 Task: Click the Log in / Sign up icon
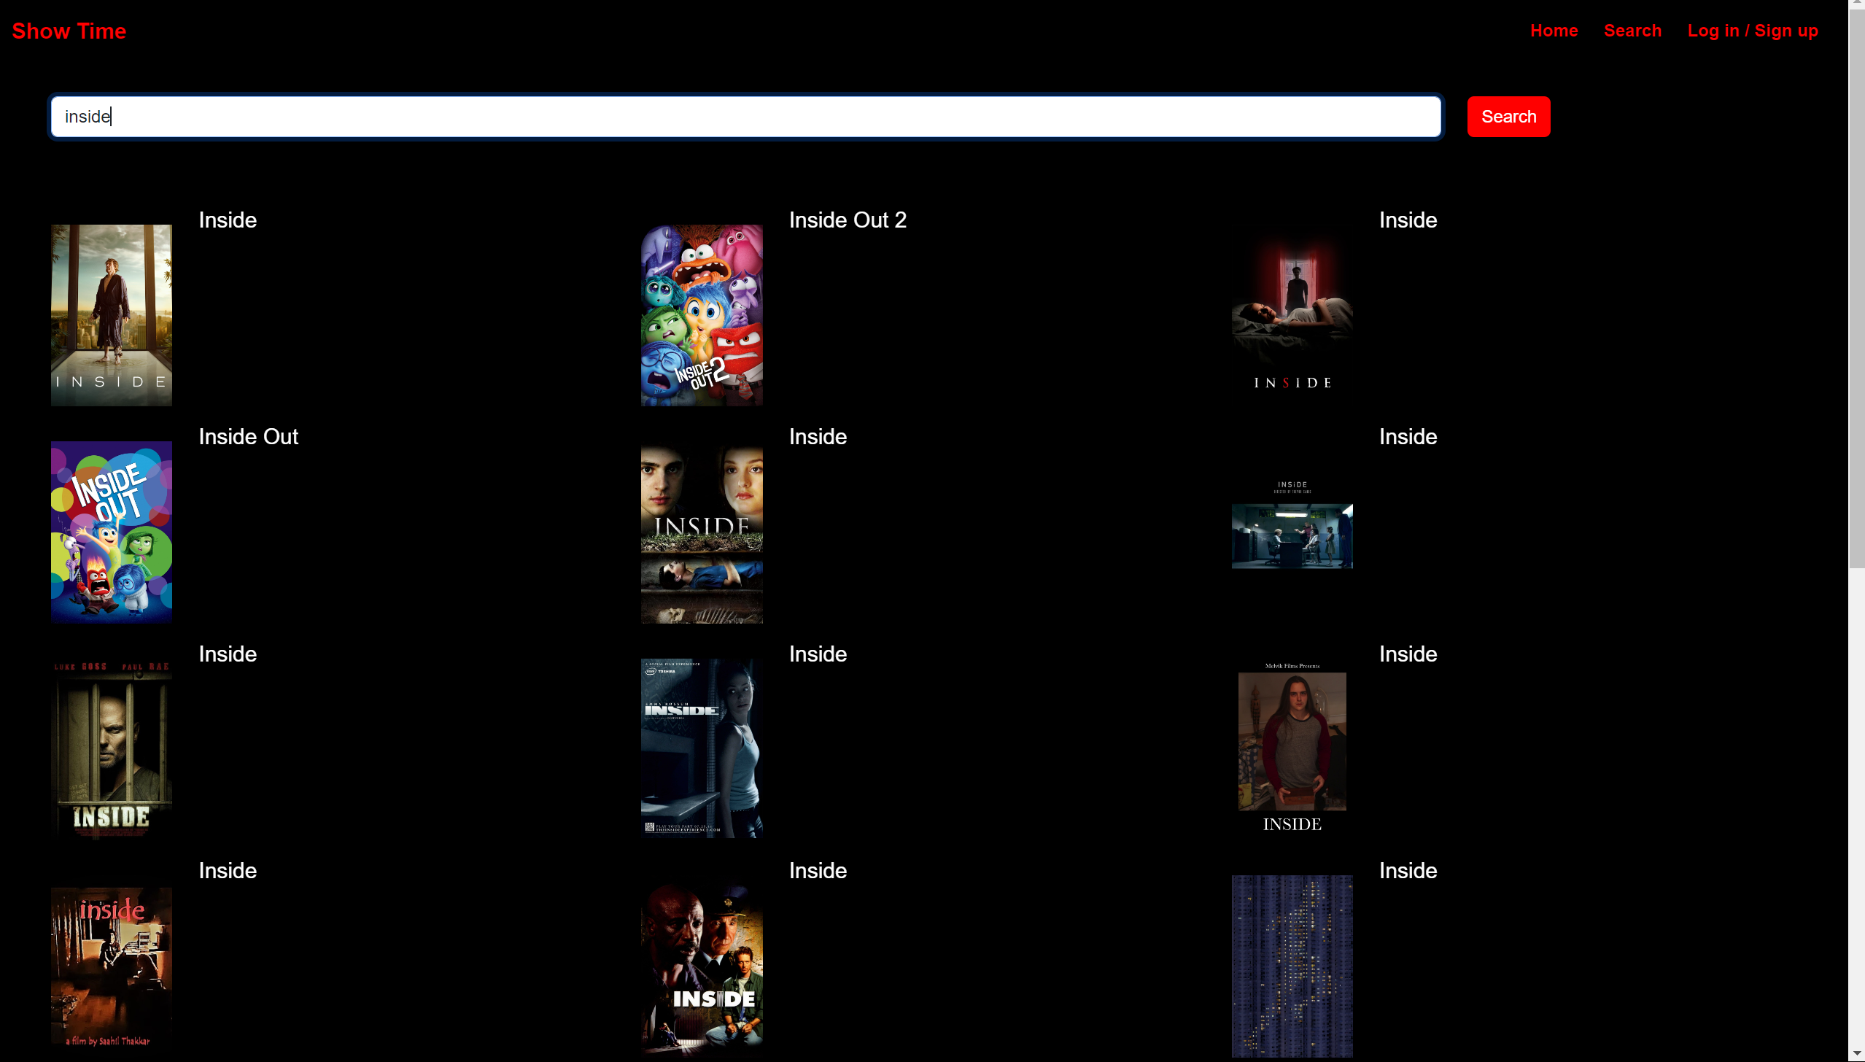[x=1753, y=31]
